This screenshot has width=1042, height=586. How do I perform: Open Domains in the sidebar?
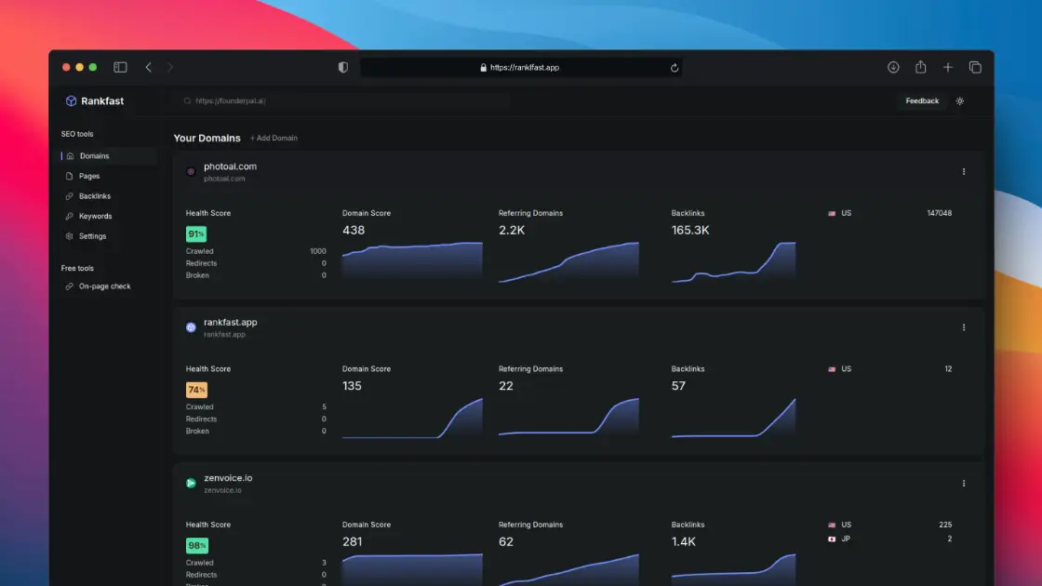click(108, 156)
